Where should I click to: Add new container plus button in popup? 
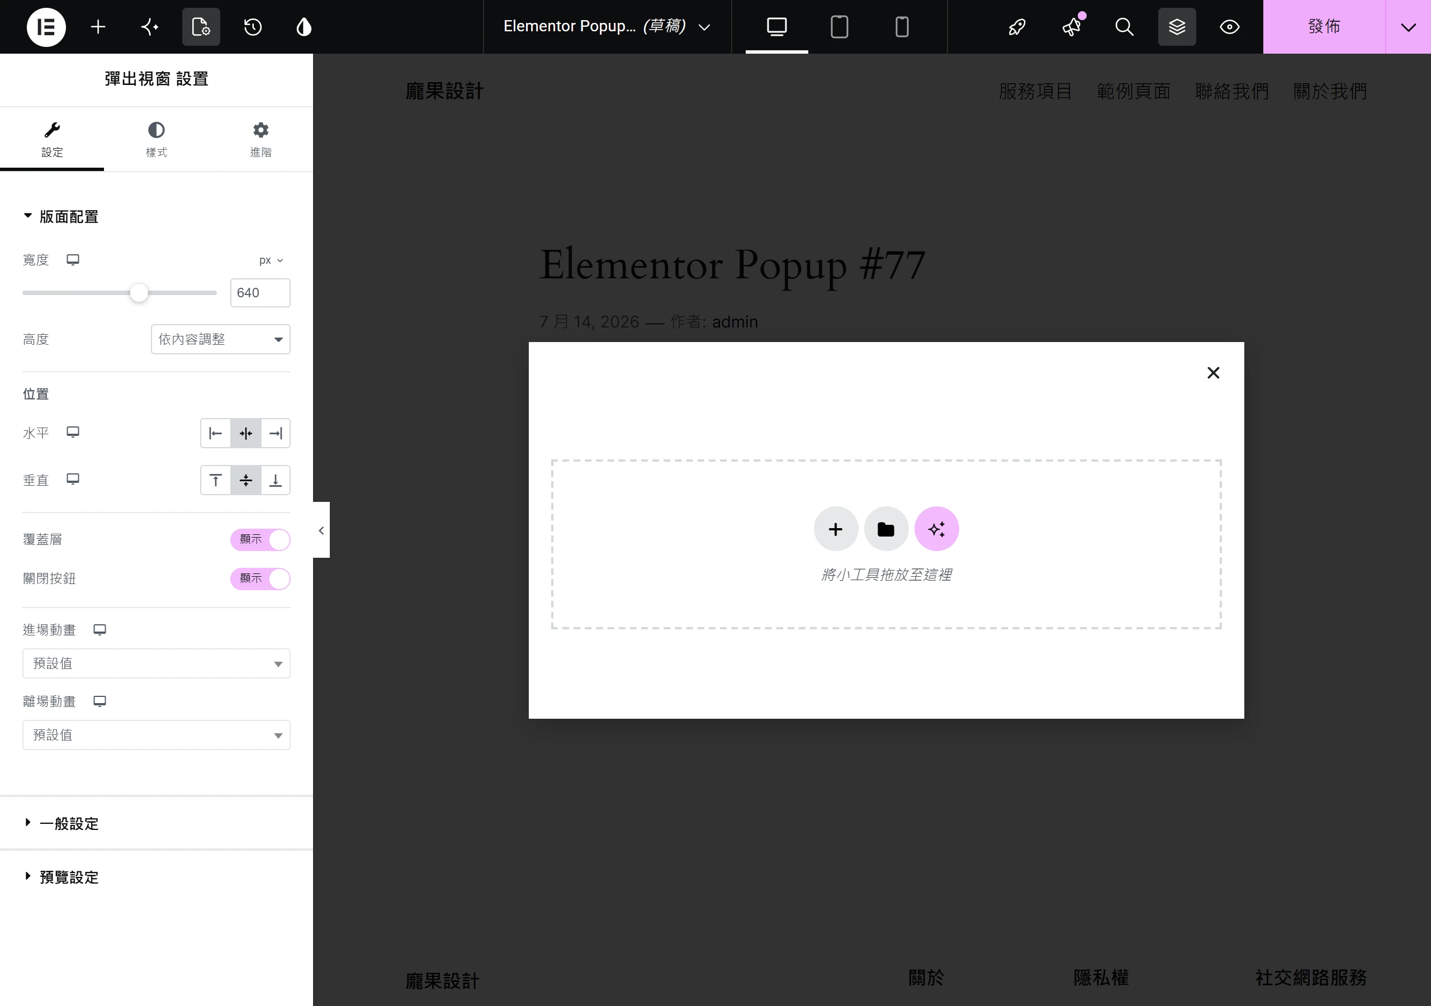(x=836, y=529)
